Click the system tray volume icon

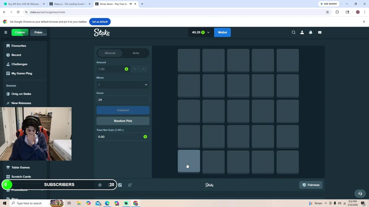click(x=339, y=203)
